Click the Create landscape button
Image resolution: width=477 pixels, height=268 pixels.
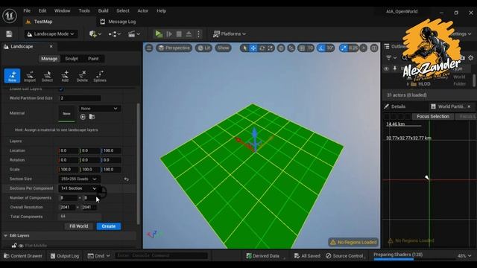(109, 226)
